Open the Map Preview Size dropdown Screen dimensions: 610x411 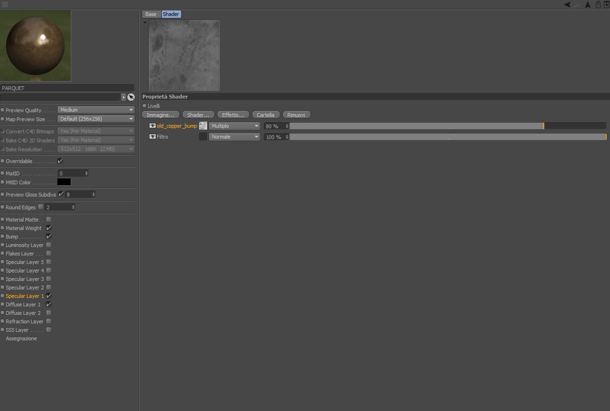point(96,119)
